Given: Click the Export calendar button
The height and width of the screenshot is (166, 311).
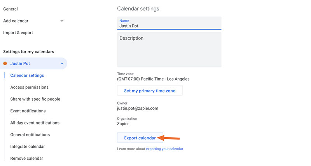Looking at the screenshot, I should pyautogui.click(x=140, y=138).
